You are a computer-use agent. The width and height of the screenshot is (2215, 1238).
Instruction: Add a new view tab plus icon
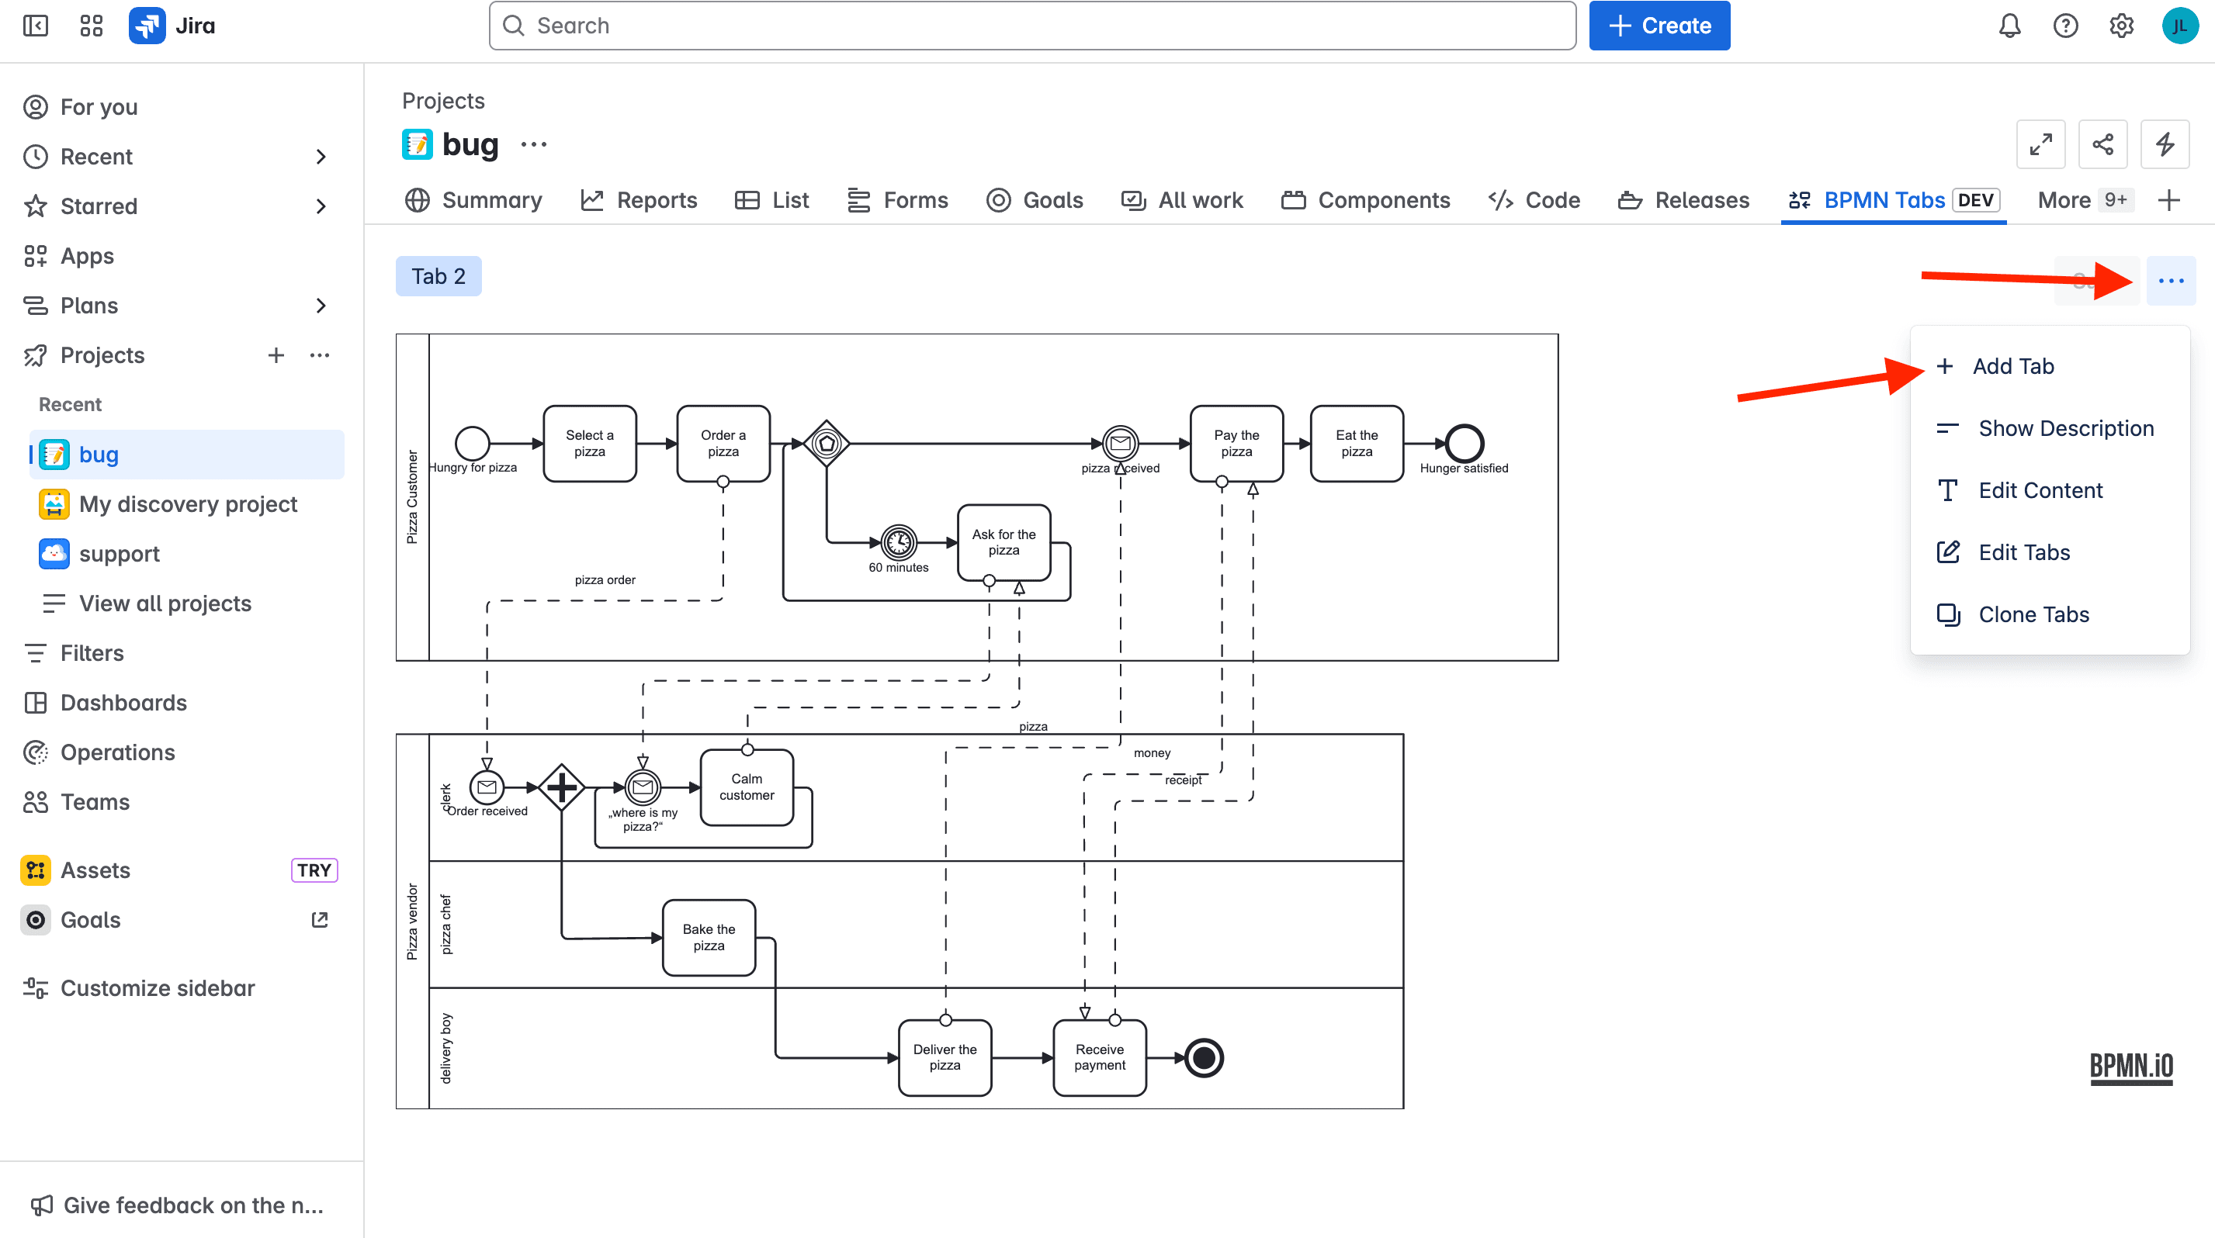(x=2168, y=200)
